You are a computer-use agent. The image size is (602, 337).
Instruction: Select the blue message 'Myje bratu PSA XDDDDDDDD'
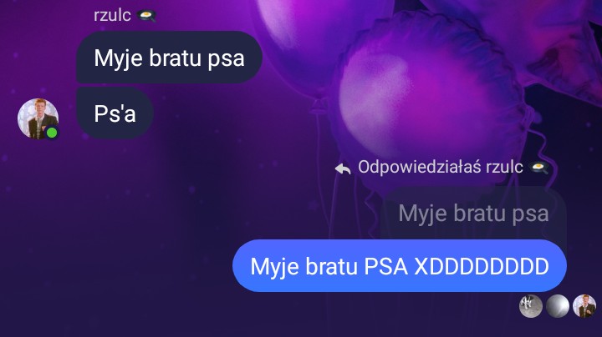click(400, 266)
